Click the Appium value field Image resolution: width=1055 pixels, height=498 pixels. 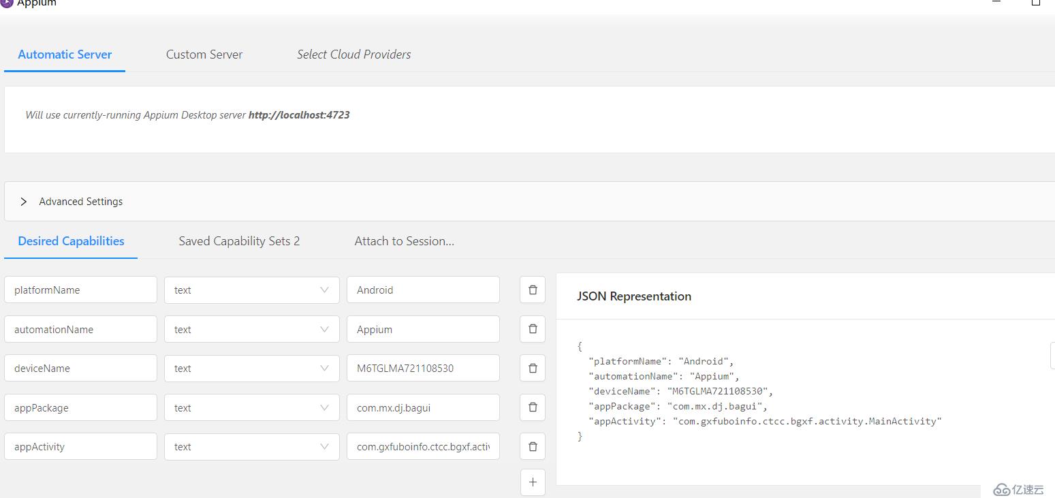[x=423, y=329]
